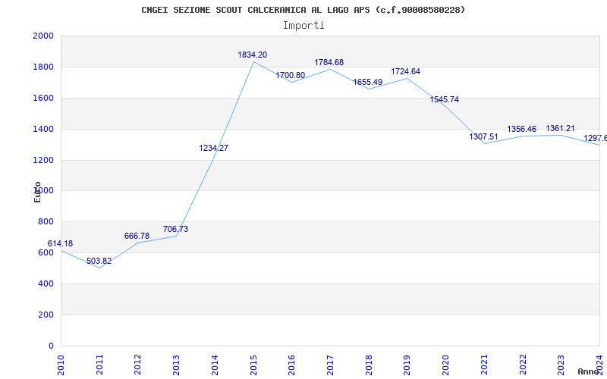The height and width of the screenshot is (379, 607).
Task: Click the 1307.51 data label
Action: (x=483, y=137)
